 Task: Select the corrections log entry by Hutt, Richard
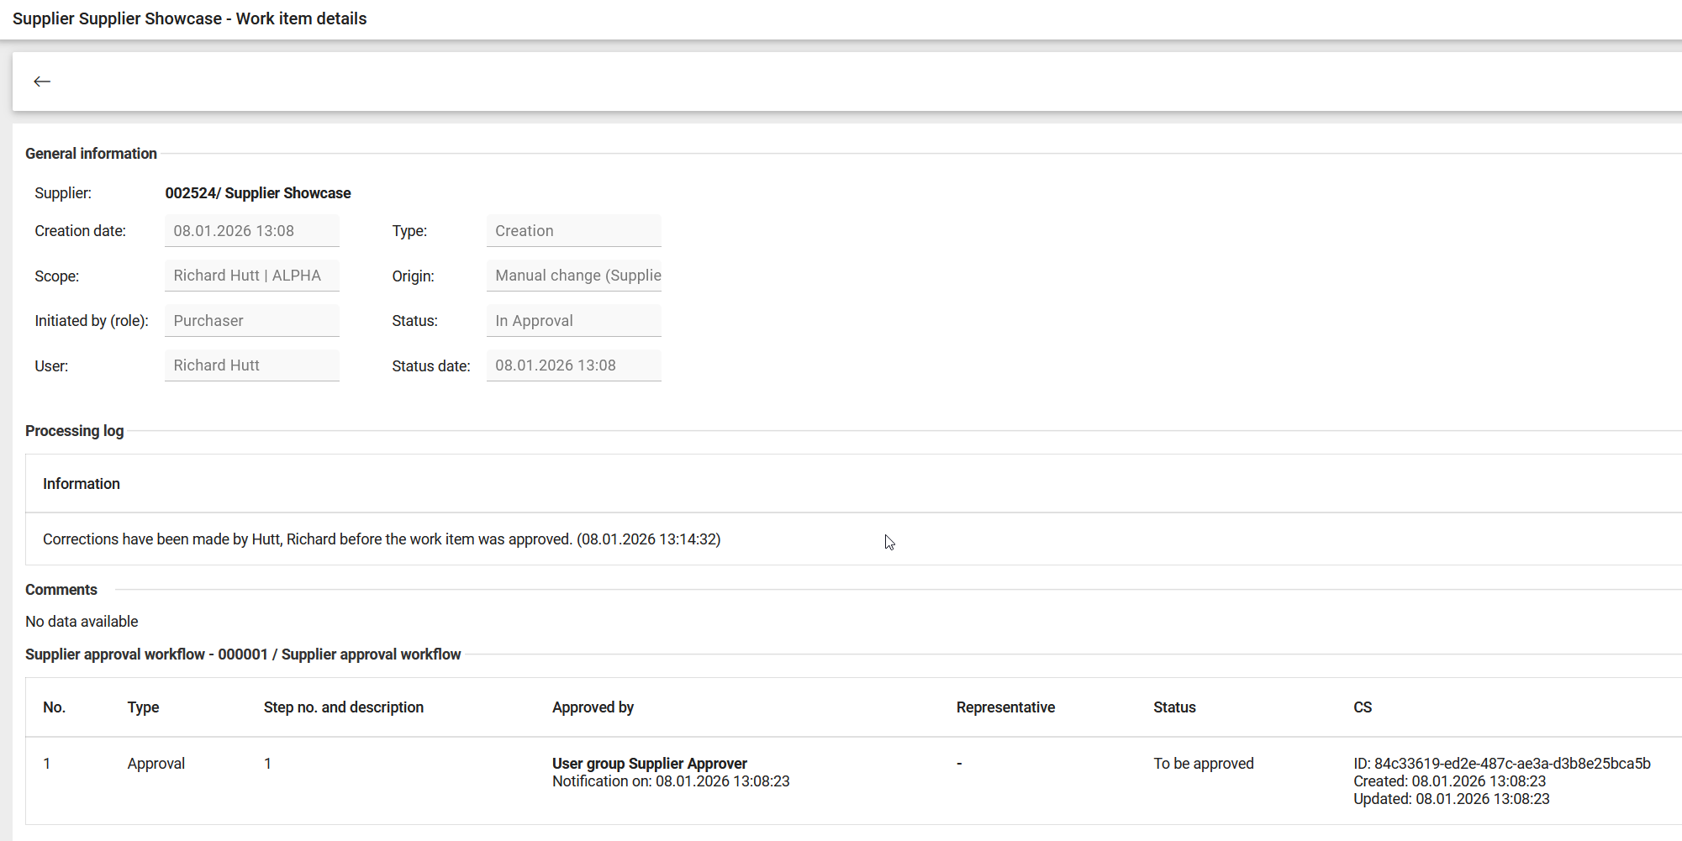(x=382, y=539)
